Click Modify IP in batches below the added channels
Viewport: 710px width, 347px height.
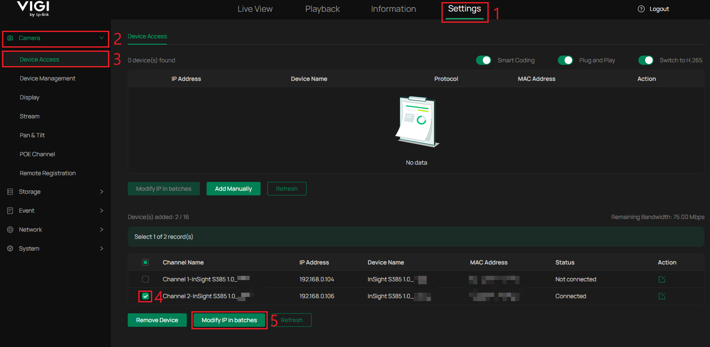point(229,320)
